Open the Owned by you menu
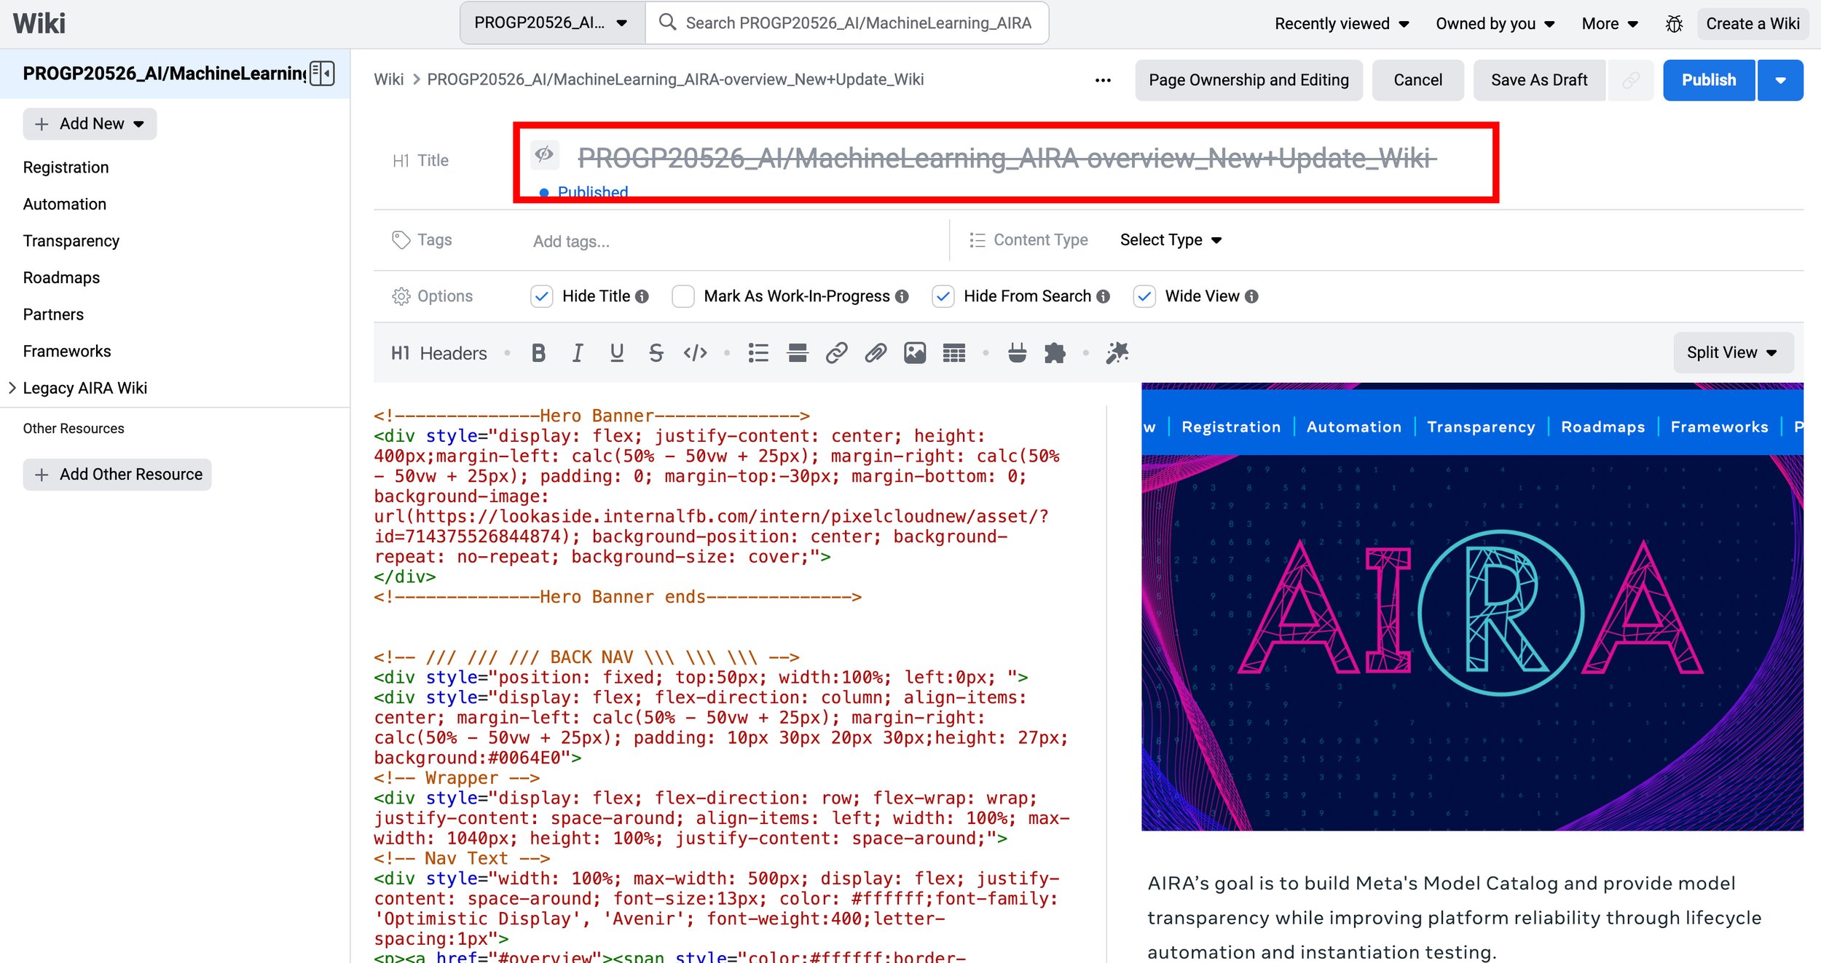 coord(1495,23)
